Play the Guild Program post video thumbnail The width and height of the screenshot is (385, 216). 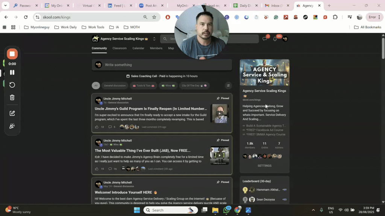220,113
